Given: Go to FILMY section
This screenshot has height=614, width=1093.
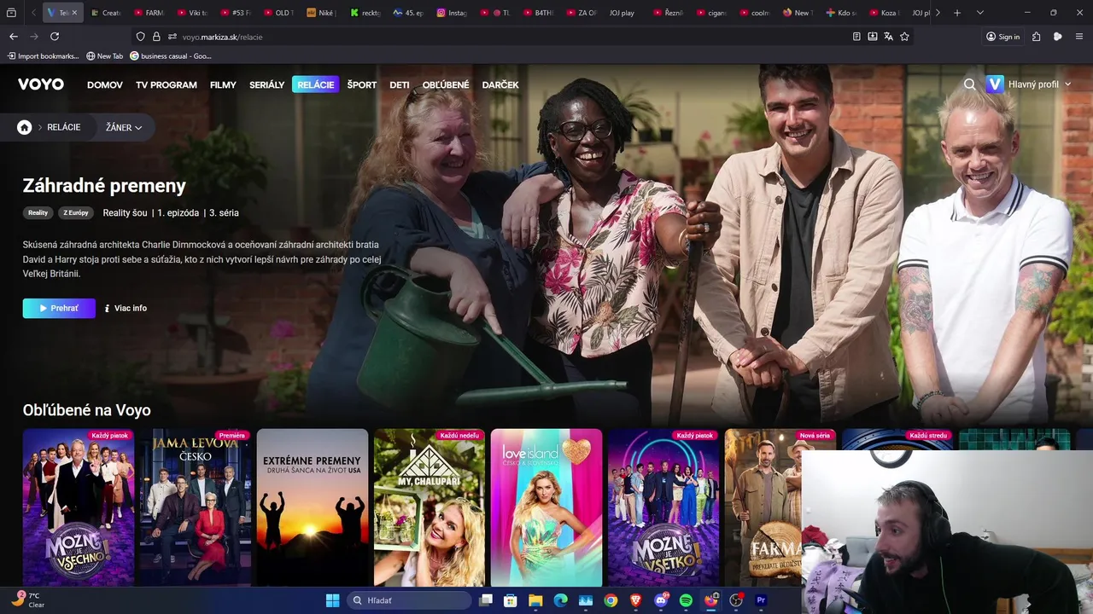Looking at the screenshot, I should pyautogui.click(x=223, y=84).
